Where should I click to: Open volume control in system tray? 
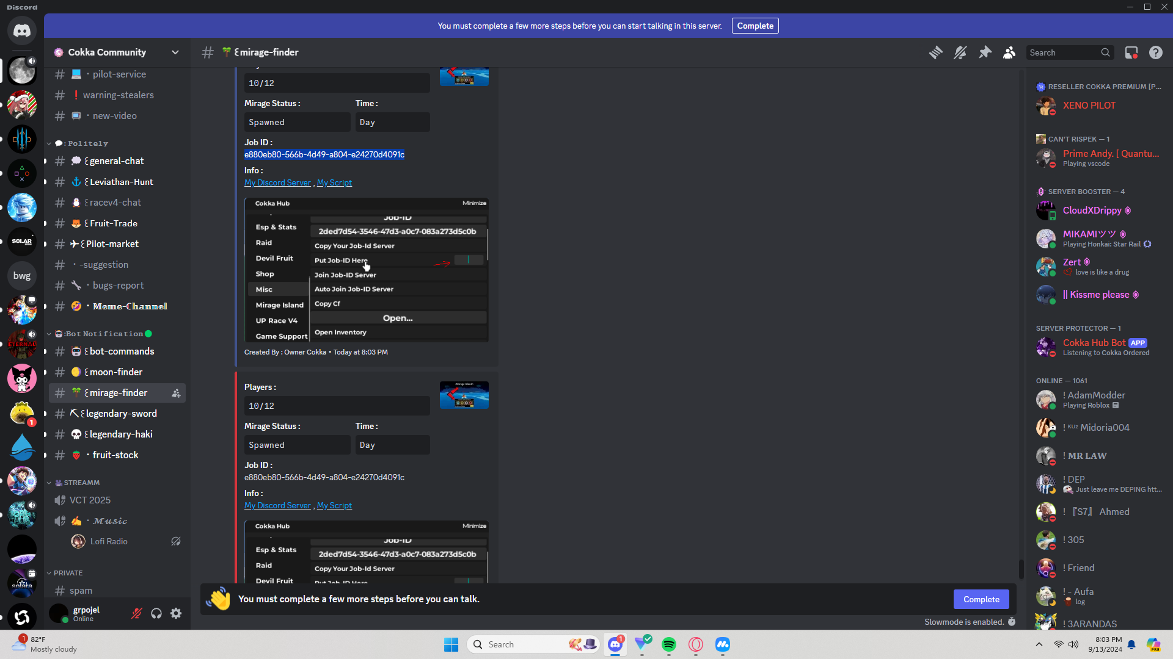[x=1073, y=644]
